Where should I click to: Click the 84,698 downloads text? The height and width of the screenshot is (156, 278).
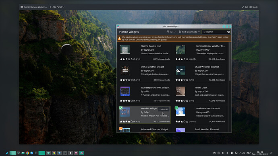pyautogui.click(x=162, y=80)
